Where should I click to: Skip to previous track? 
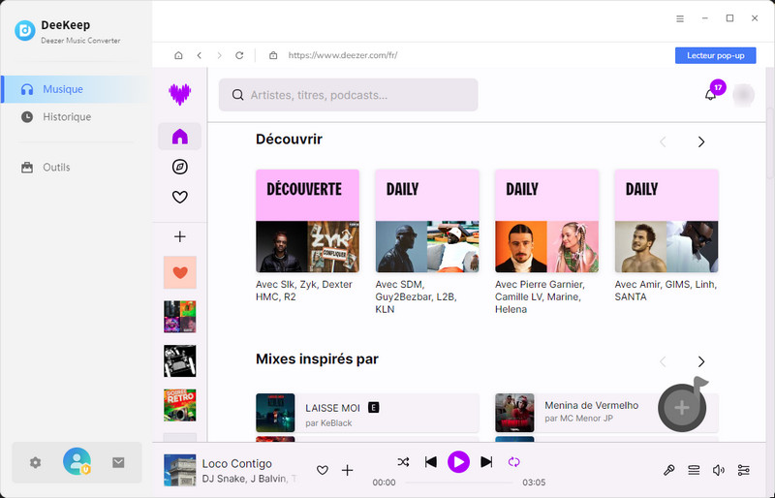coord(431,462)
